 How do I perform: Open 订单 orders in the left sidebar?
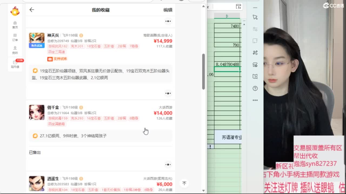[15, 37]
